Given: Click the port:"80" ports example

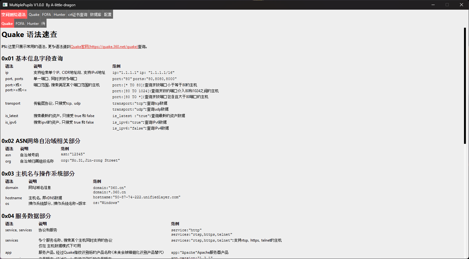Looking at the screenshot, I should point(145,79).
